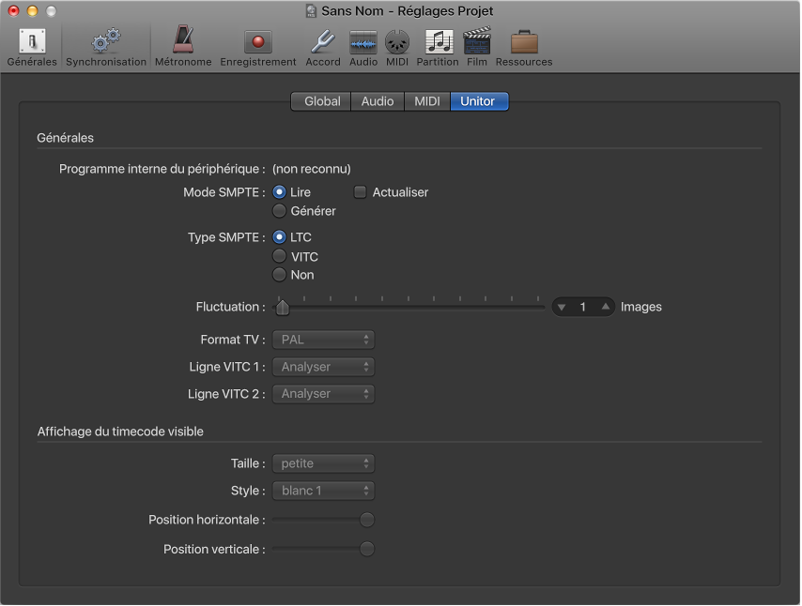The image size is (802, 606).
Task: Click the Ressources briefcase icon
Action: 524,42
